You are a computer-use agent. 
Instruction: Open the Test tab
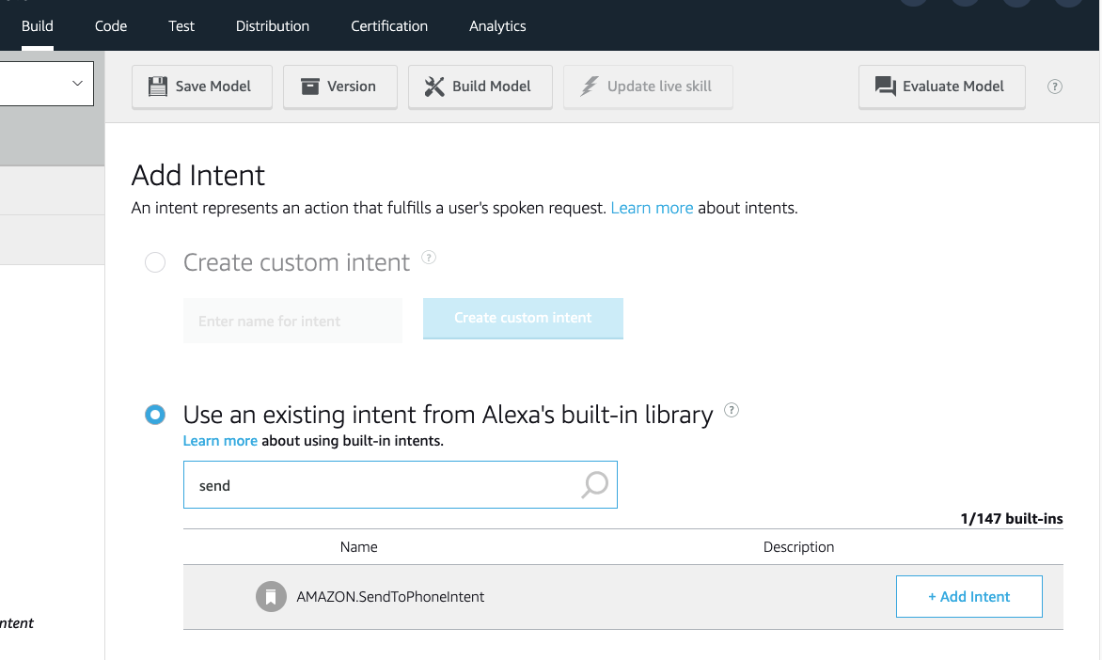tap(181, 26)
